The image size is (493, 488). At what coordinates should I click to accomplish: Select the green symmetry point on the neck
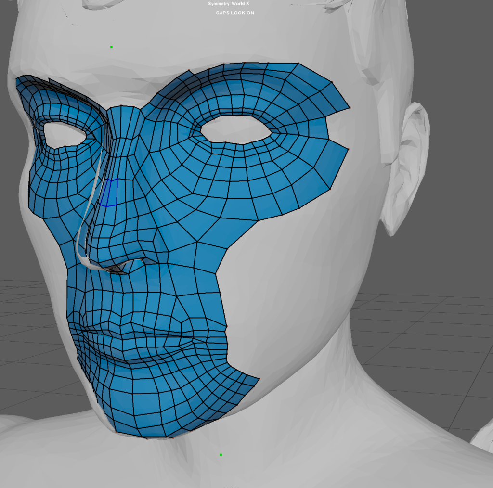pyautogui.click(x=221, y=454)
